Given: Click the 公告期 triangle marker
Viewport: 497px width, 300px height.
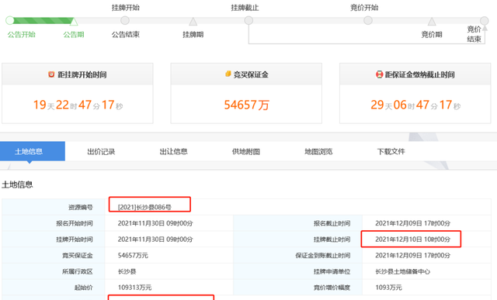Looking at the screenshot, I should [x=74, y=22].
